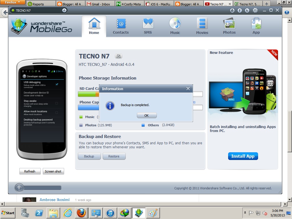
Task: Switch to the Gmail - Inbox browser tab
Action: pos(100,4)
